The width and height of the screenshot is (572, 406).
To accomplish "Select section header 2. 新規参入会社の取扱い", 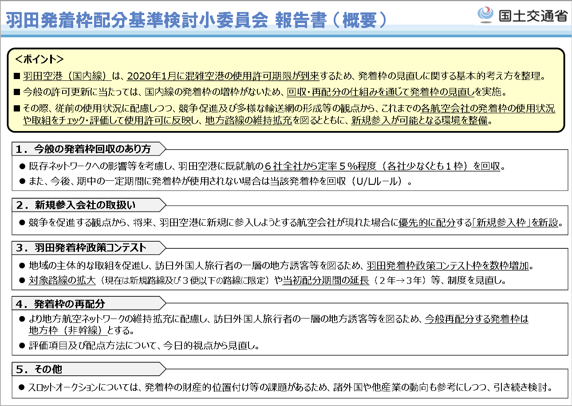I will coord(75,205).
